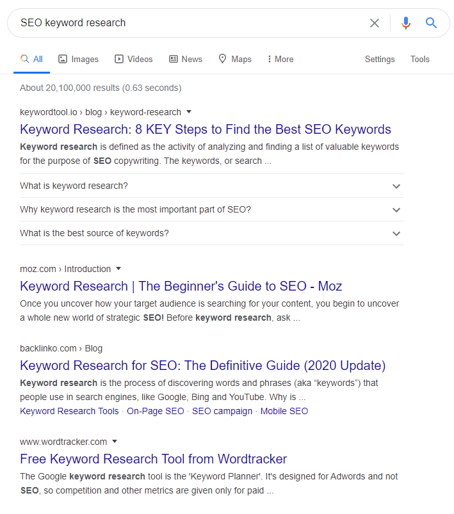This screenshot has width=454, height=514.
Task: Open search Tools
Action: pos(420,60)
